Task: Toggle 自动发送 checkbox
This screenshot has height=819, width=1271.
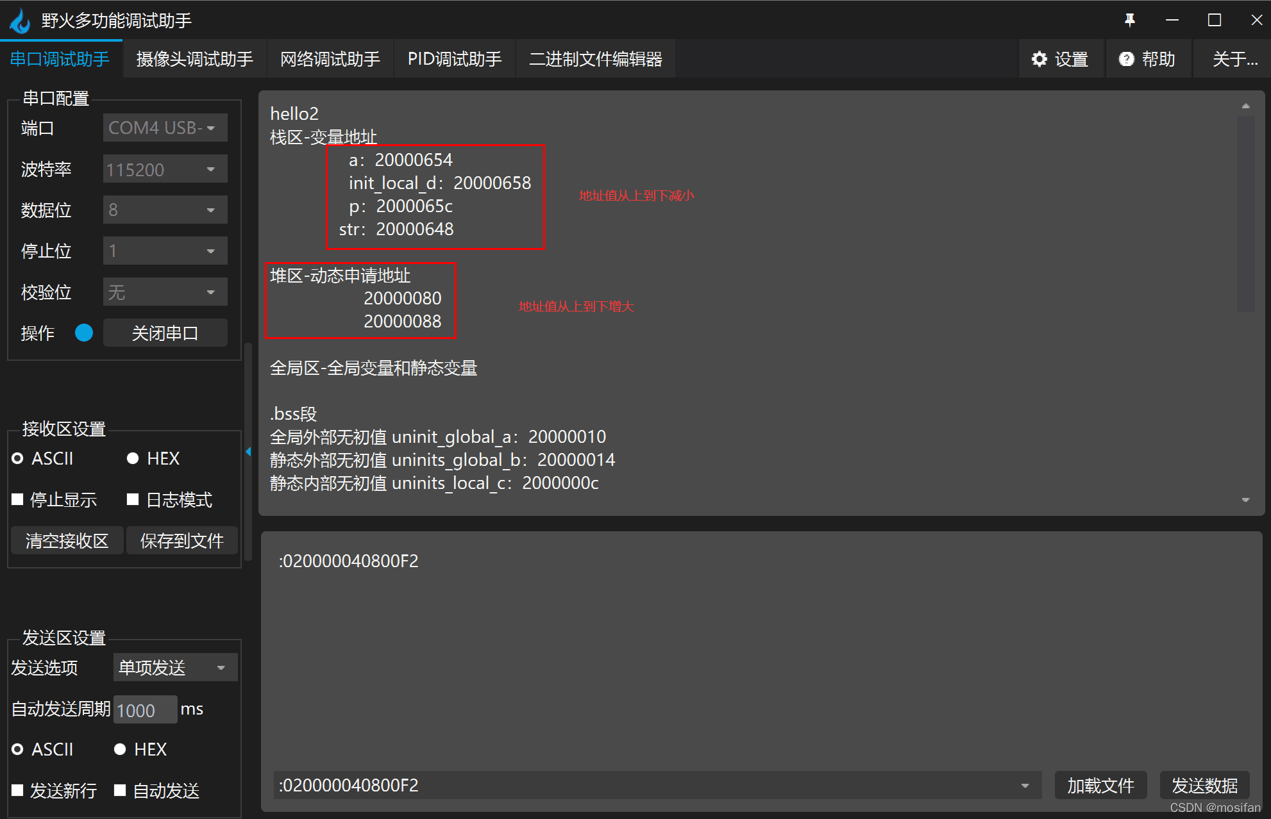Action: (x=156, y=790)
